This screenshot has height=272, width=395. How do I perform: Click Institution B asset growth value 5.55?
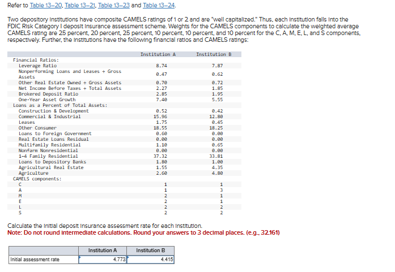click(217, 100)
